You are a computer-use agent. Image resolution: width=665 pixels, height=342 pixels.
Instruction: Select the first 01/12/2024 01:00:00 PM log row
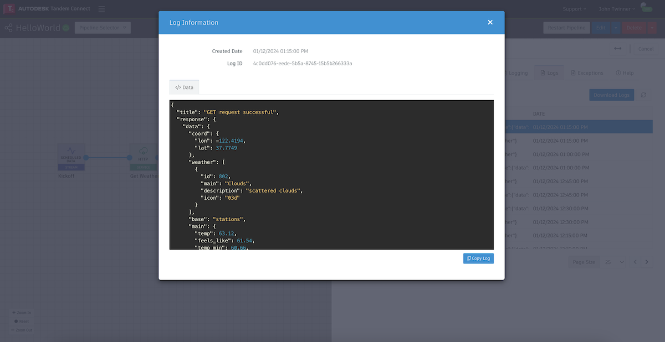pyautogui.click(x=579, y=154)
